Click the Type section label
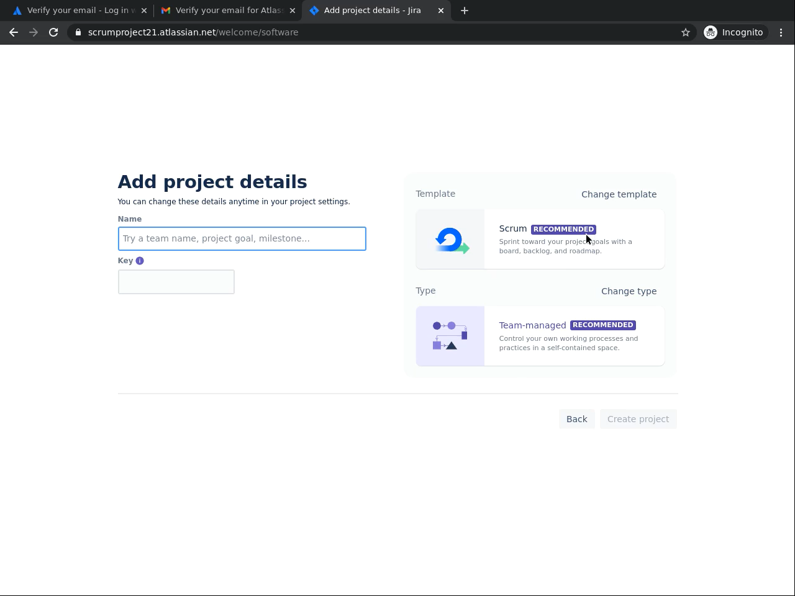795x596 pixels. [426, 291]
